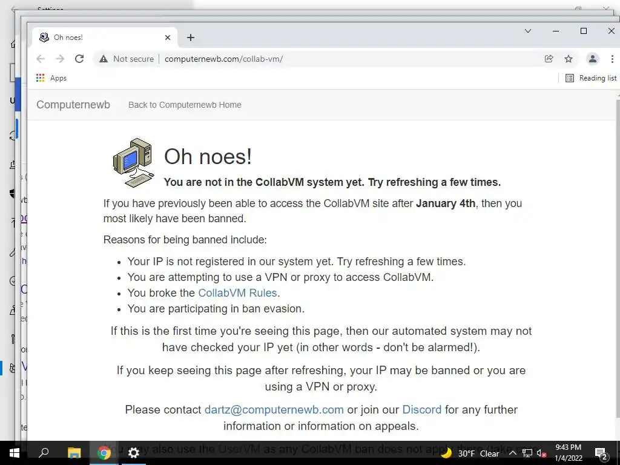This screenshot has height=465, width=620.
Task: Click 'Reasons for being banned include:' text
Action: (185, 240)
